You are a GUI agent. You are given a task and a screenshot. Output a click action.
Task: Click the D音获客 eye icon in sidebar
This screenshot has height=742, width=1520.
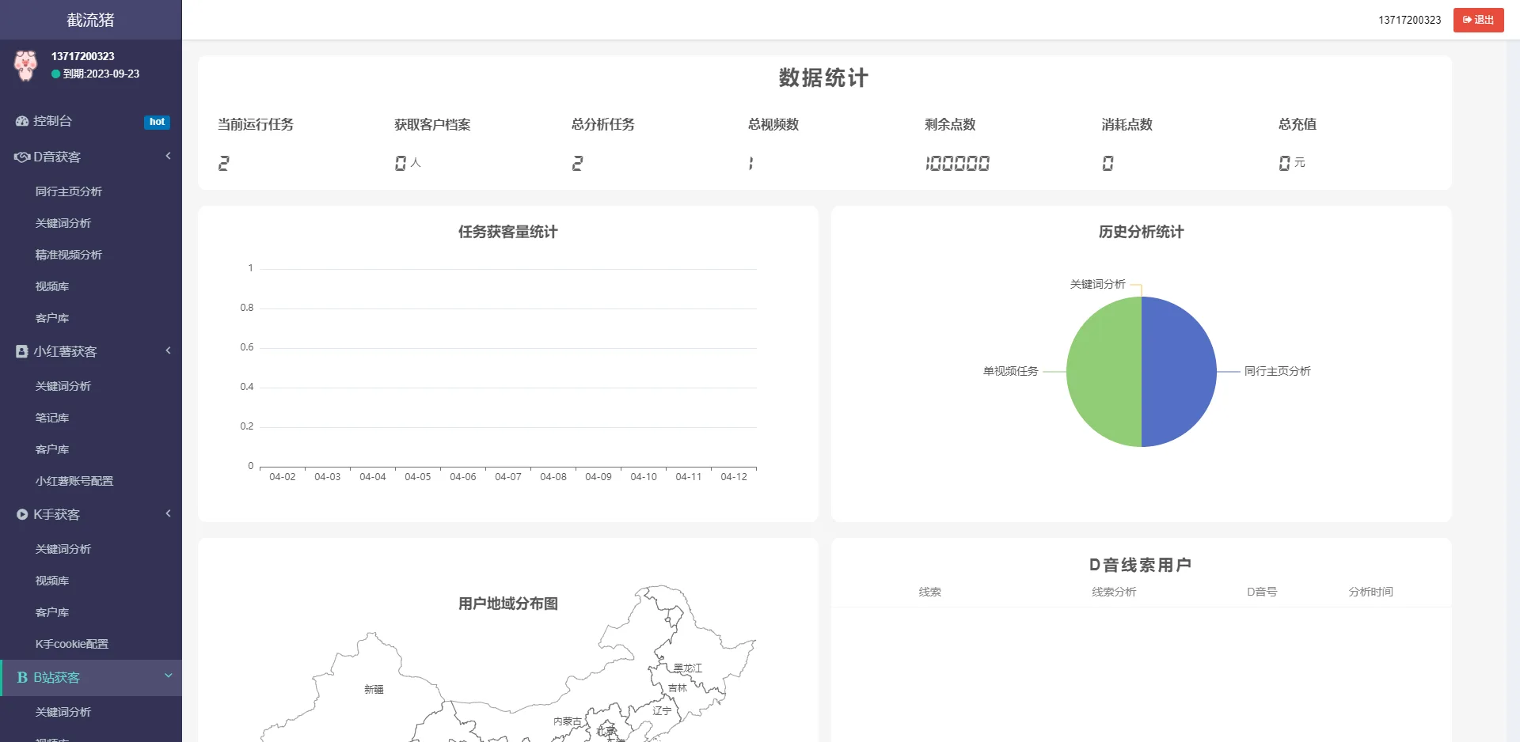pos(21,157)
